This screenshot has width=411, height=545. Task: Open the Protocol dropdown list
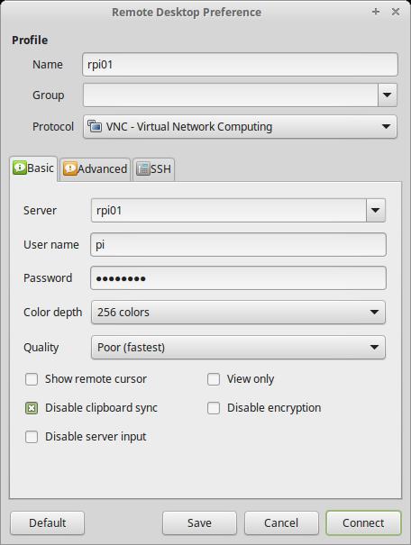click(x=240, y=126)
